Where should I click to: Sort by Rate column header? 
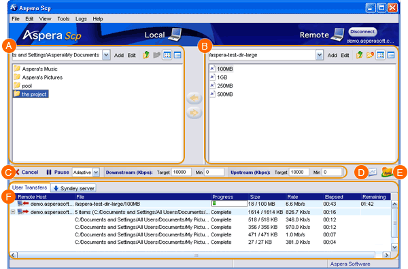point(292,197)
